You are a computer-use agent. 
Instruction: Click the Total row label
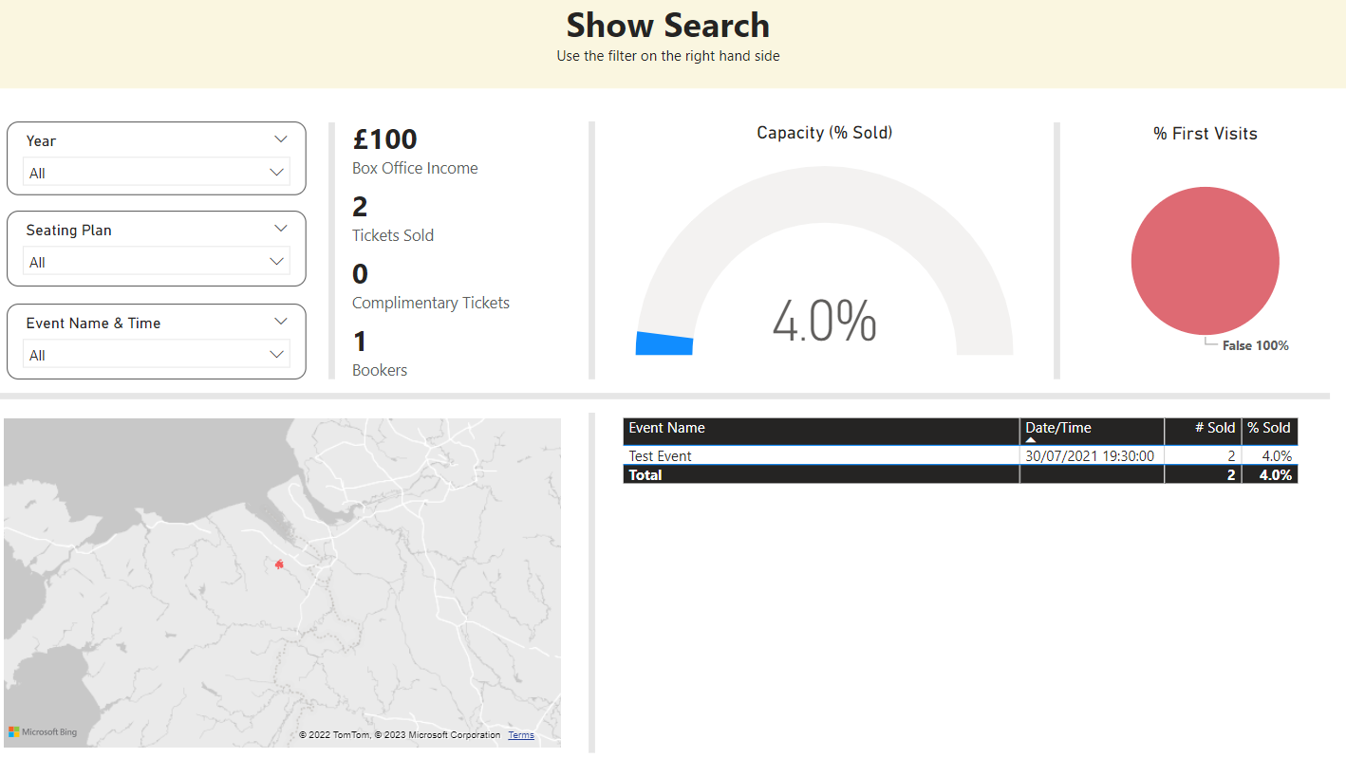(645, 474)
